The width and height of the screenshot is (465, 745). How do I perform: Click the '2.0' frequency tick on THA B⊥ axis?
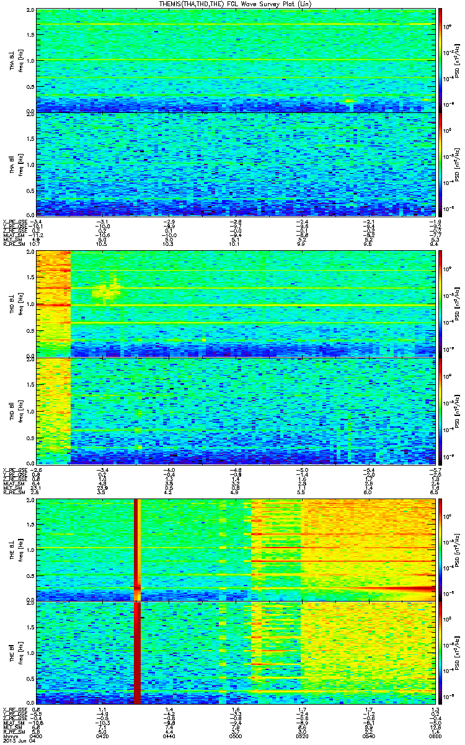[30, 11]
